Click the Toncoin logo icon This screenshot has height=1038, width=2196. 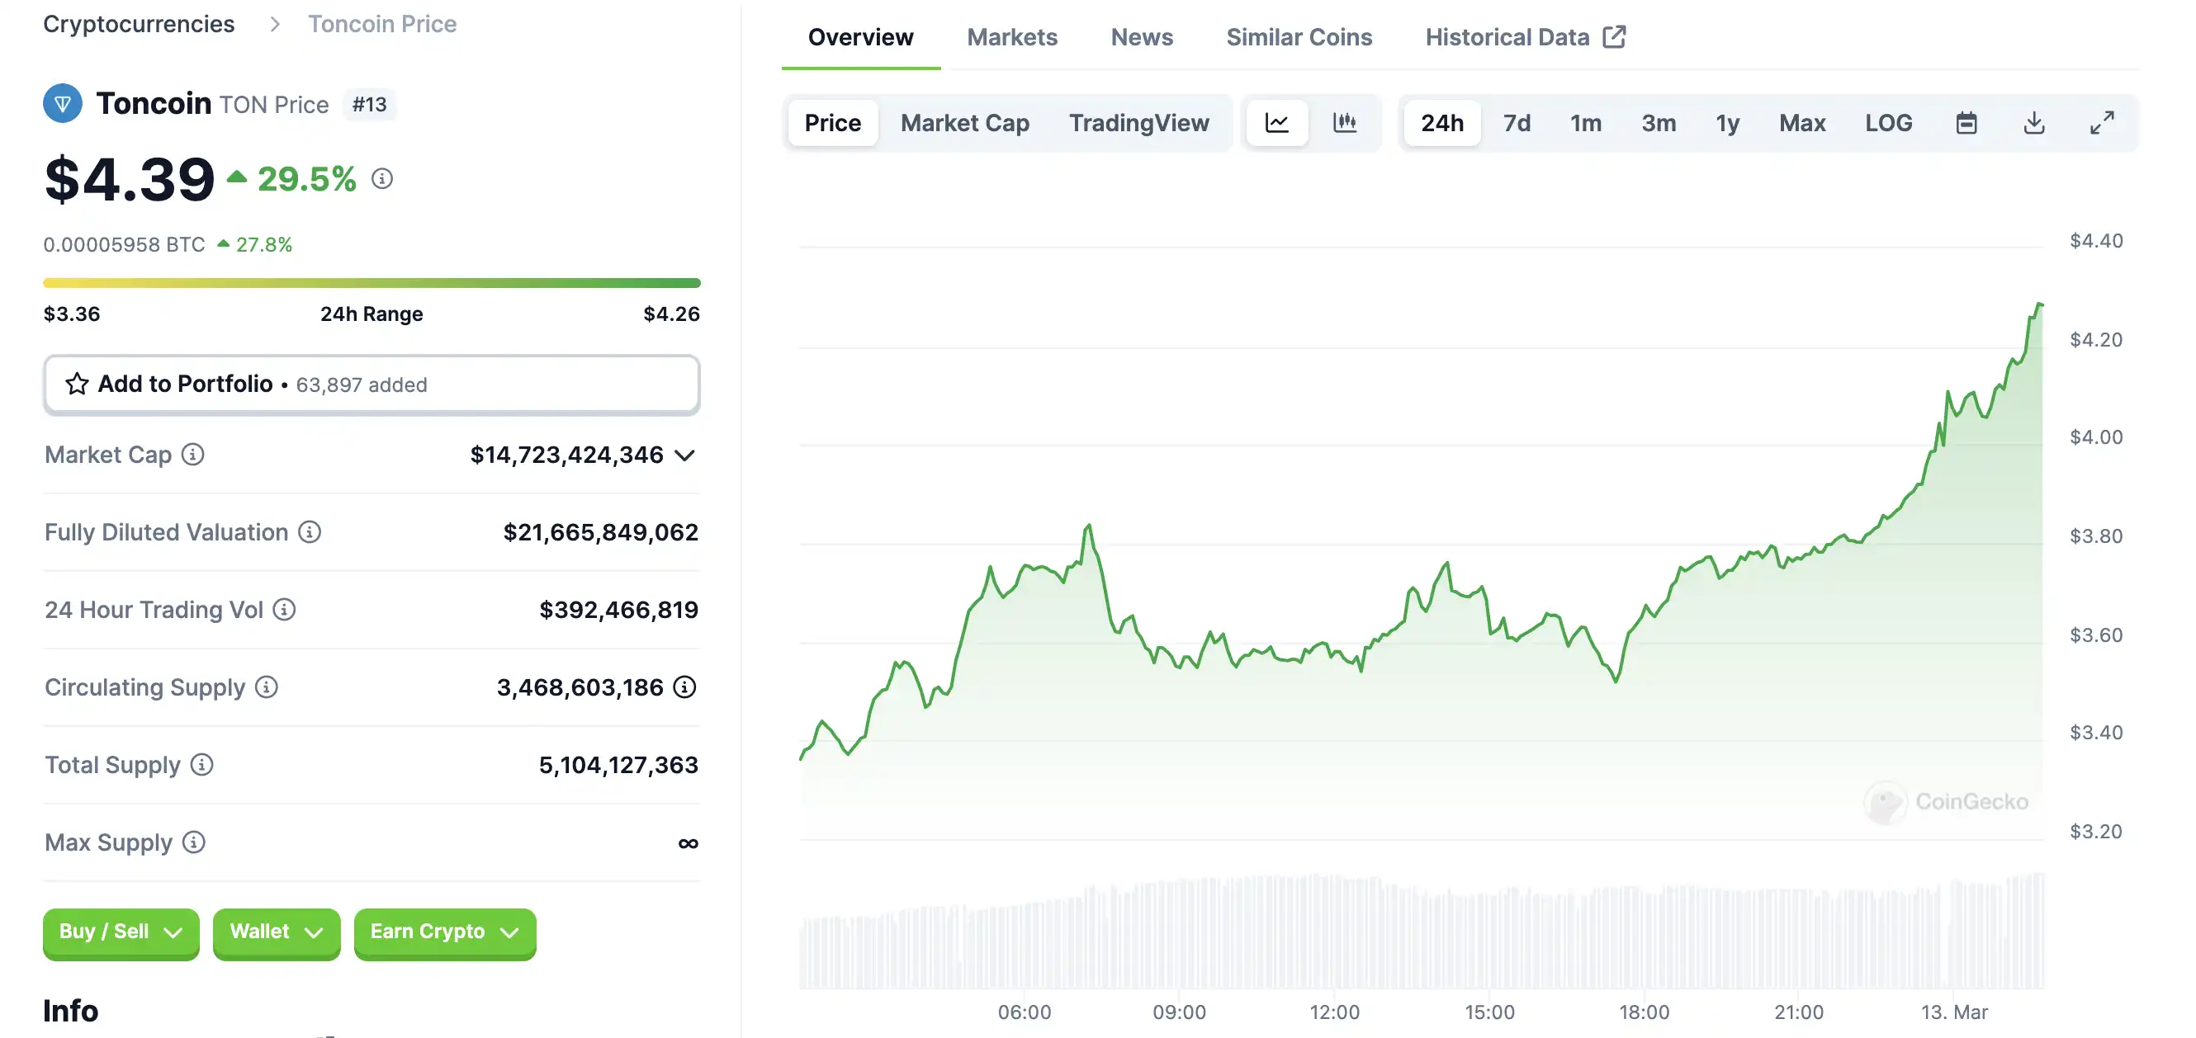(62, 104)
